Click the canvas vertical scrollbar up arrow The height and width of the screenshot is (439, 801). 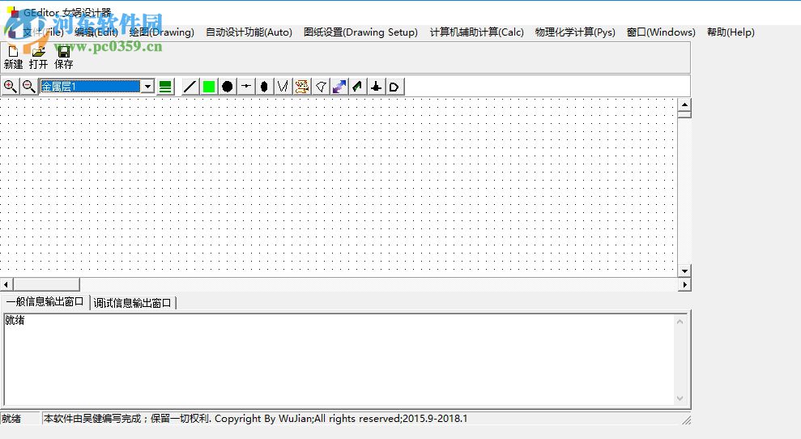pyautogui.click(x=684, y=104)
